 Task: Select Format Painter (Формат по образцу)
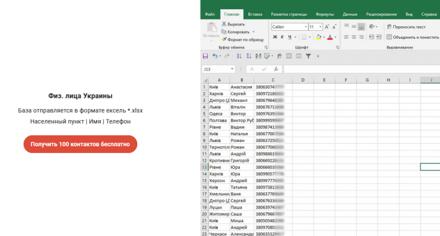click(x=242, y=39)
